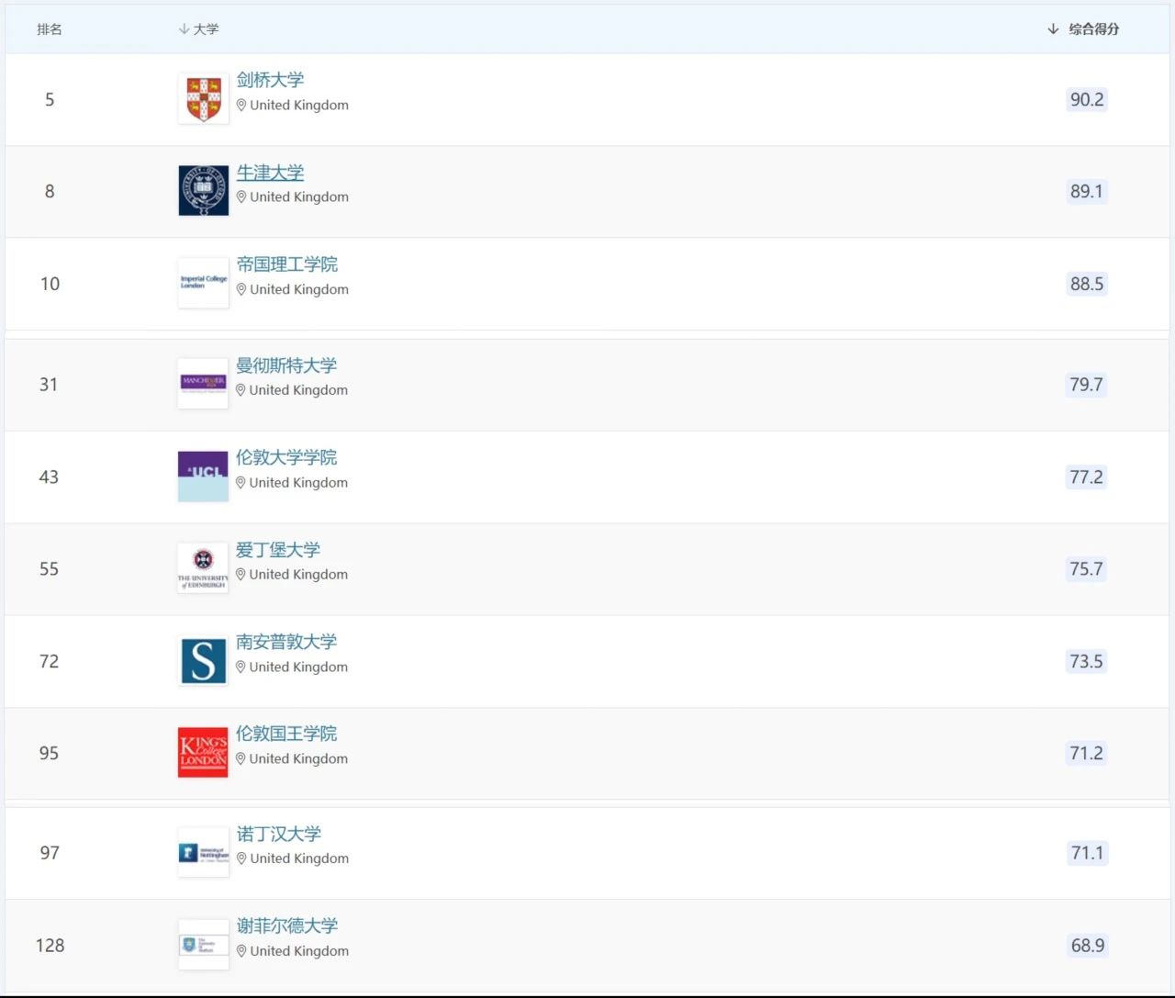Click the score 71.1 for Nottingham
The image size is (1175, 998).
coord(1088,853)
